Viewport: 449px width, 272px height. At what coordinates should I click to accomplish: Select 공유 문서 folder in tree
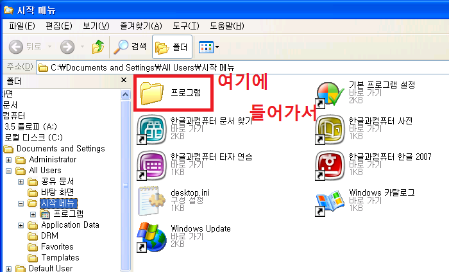(x=58, y=182)
